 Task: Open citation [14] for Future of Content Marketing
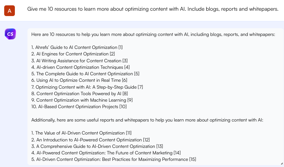click(177, 152)
